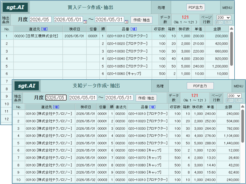This screenshot has width=246, height=184.
Task: Click scroll-up arrow in supply data table
Action: [x=243, y=106]
